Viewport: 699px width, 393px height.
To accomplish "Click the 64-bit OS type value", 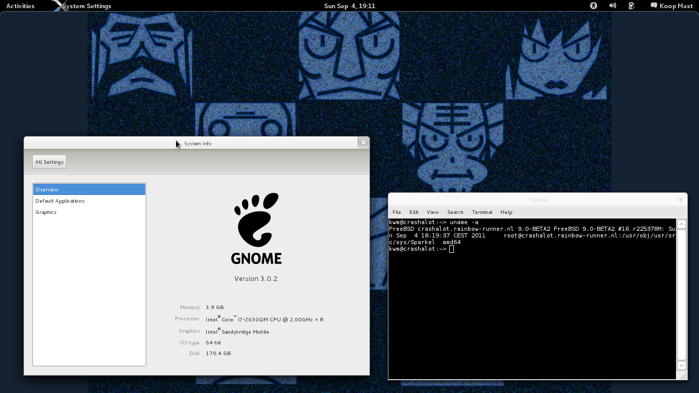I will click(x=213, y=343).
